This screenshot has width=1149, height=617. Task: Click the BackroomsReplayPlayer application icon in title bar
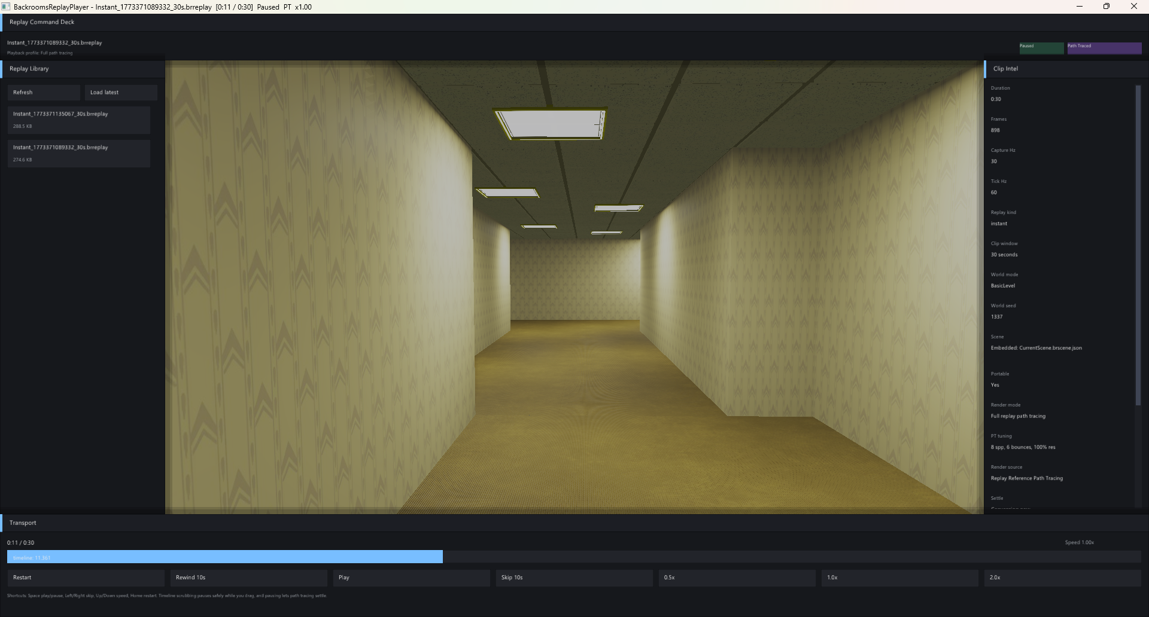coord(6,7)
